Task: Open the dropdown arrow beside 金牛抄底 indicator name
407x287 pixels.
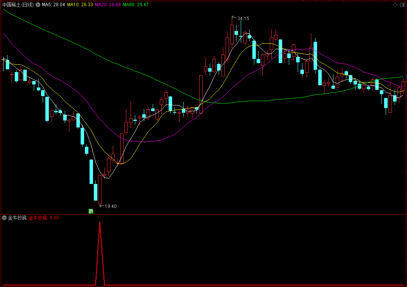Action: tap(4, 218)
